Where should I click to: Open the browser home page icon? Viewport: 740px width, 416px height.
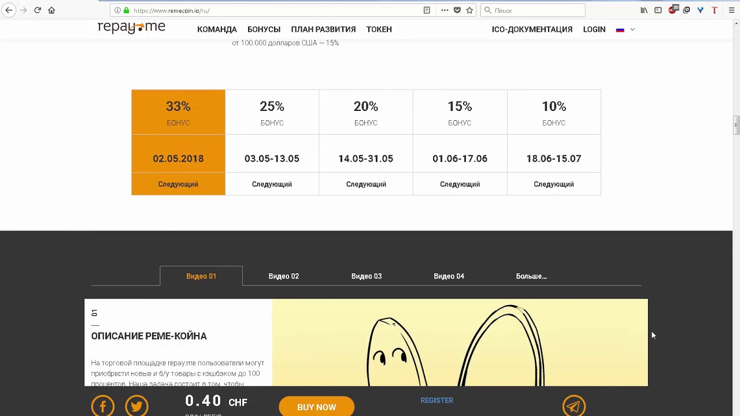[51, 10]
